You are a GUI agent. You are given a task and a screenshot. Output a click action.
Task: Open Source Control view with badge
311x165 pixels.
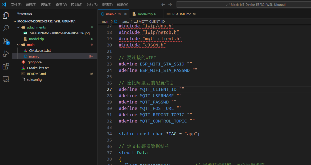pyautogui.click(x=6, y=41)
